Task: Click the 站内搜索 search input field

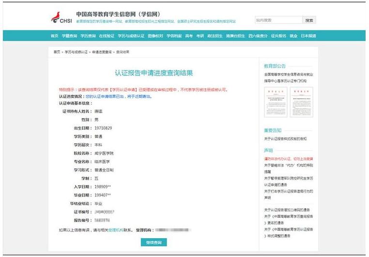Action: tap(278, 20)
